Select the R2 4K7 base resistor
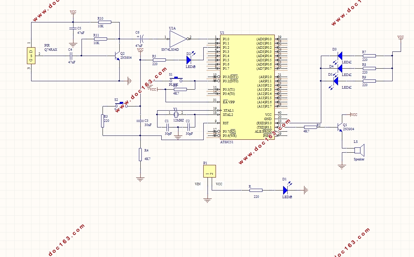The image size is (414, 257). [310, 127]
